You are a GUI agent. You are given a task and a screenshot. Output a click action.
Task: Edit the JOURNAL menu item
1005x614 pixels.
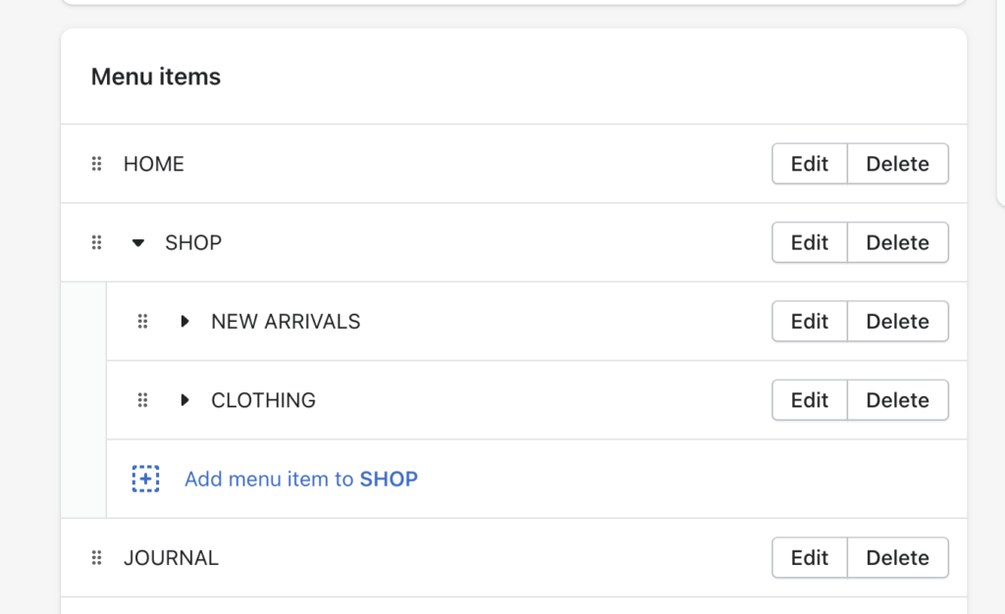coord(810,558)
